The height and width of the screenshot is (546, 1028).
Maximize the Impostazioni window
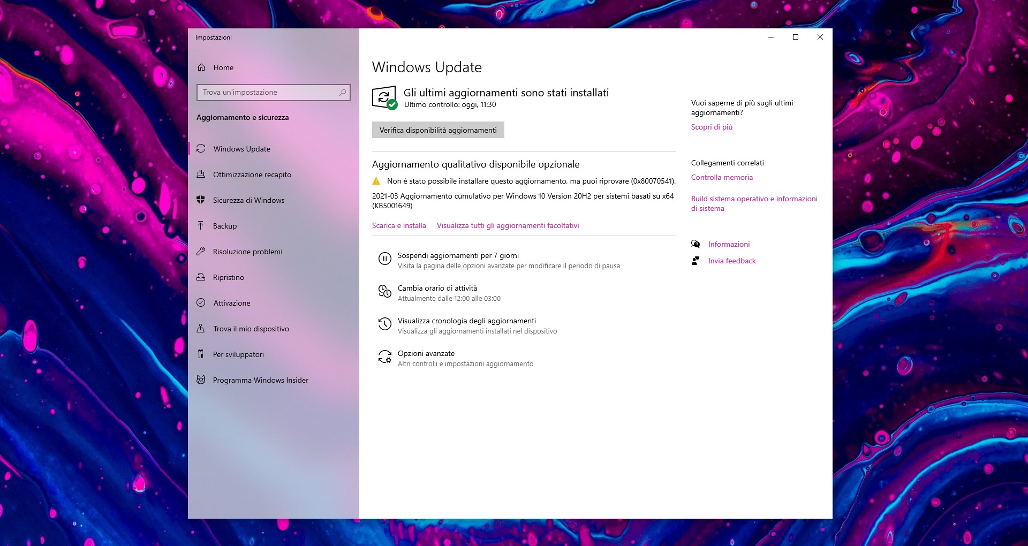(796, 37)
